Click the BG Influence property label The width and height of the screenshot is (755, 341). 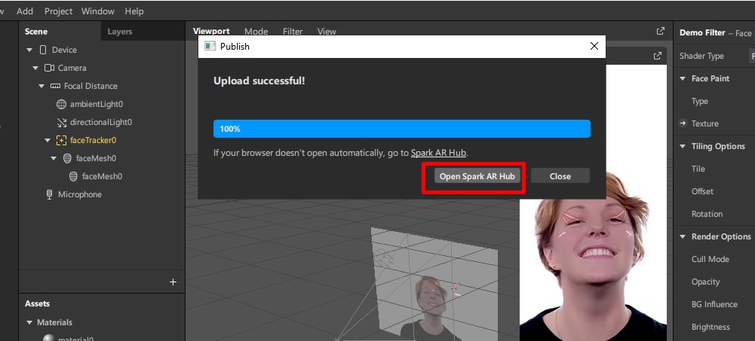(714, 304)
